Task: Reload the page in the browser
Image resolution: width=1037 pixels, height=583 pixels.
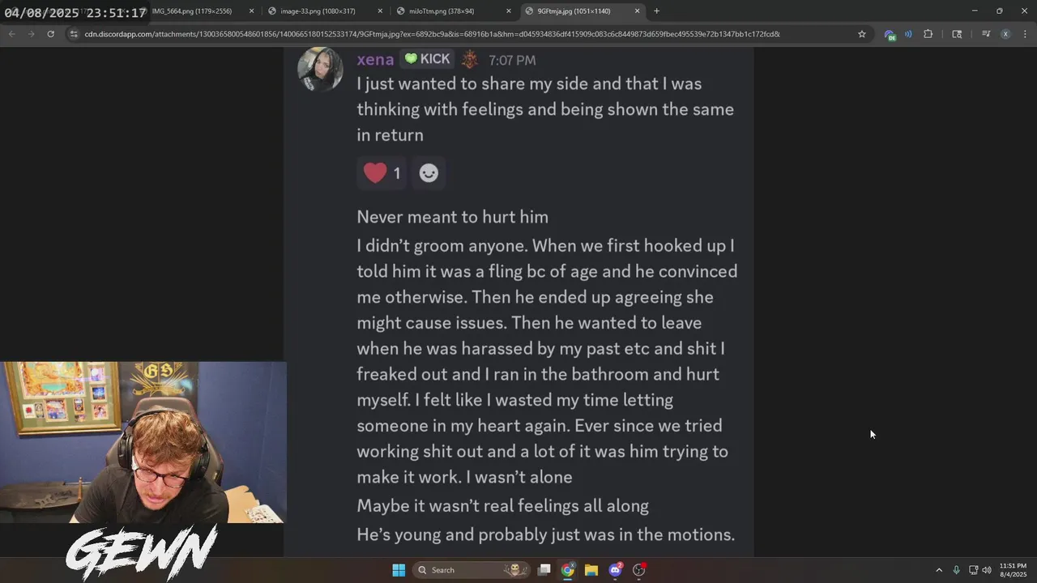Action: point(50,34)
